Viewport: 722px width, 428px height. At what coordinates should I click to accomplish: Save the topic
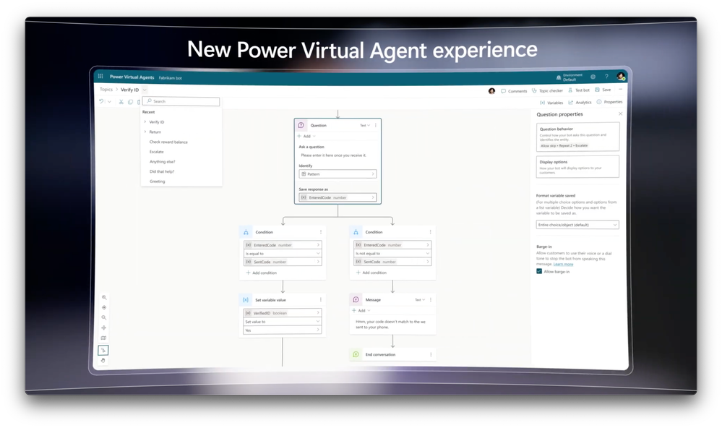click(603, 90)
